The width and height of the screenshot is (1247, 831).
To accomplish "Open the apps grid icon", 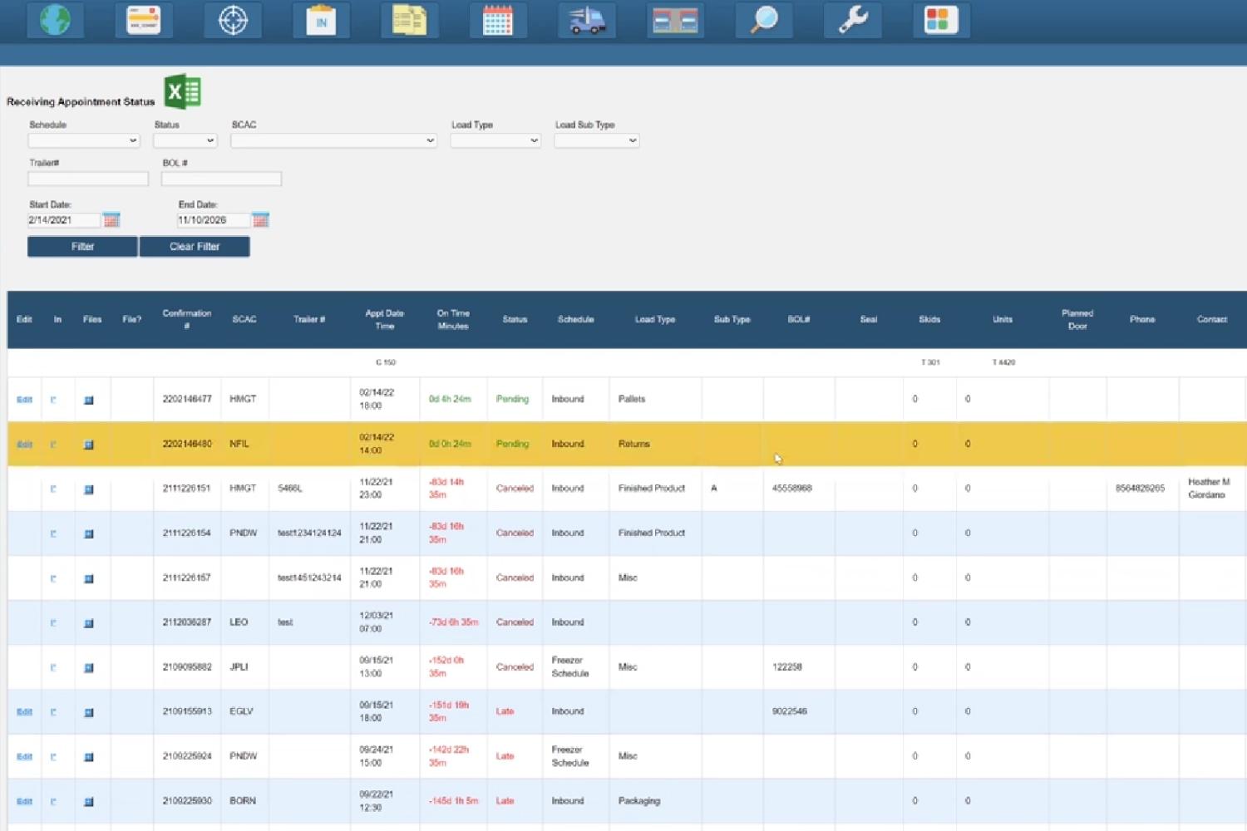I will 940,20.
